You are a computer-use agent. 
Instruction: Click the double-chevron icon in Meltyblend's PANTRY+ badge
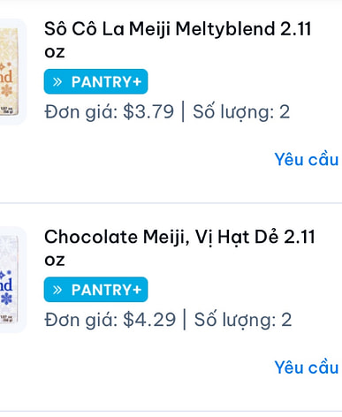click(57, 82)
